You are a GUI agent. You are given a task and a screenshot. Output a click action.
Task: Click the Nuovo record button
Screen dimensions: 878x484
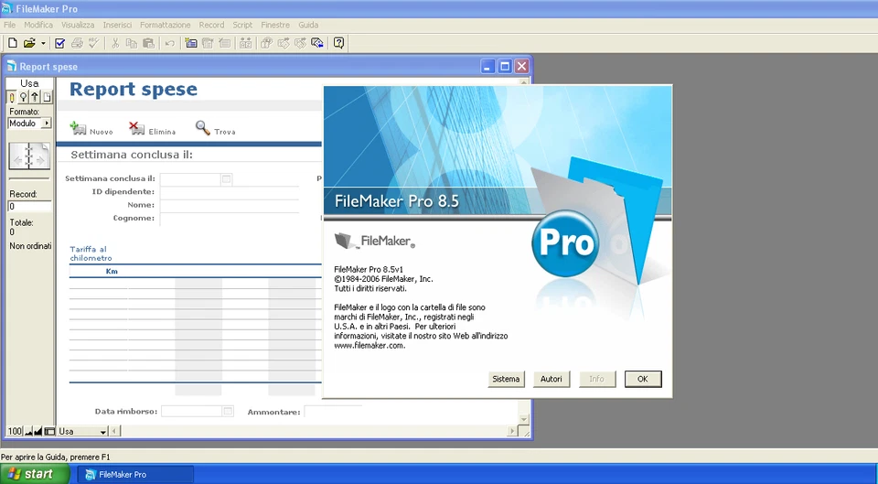coord(91,129)
